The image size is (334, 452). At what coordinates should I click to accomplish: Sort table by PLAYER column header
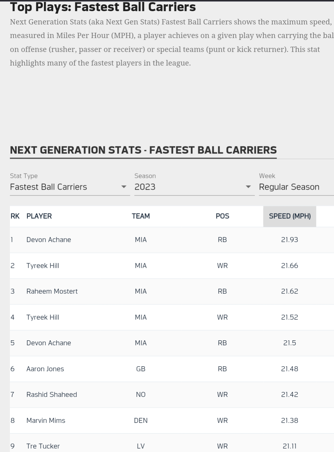[39, 216]
